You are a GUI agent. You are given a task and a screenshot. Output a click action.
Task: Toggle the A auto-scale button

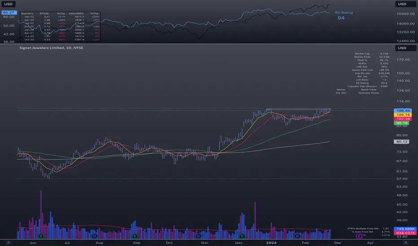(406, 242)
